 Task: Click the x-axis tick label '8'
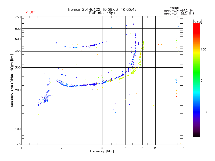[142, 148]
